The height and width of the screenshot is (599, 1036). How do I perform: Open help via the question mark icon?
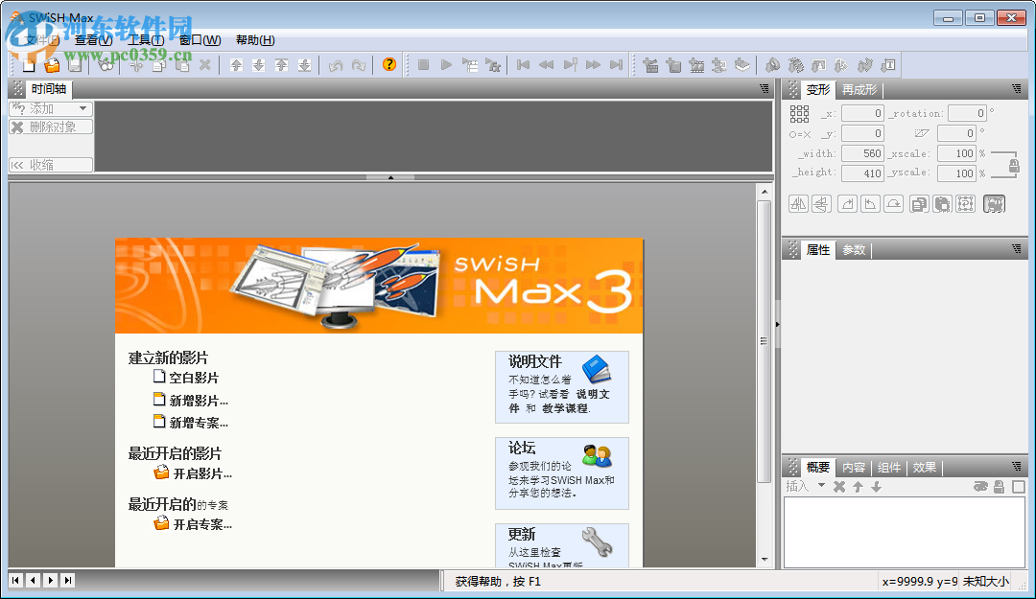(x=388, y=65)
